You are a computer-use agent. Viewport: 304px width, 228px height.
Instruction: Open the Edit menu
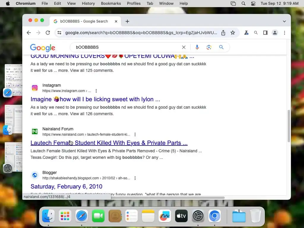(57, 4)
